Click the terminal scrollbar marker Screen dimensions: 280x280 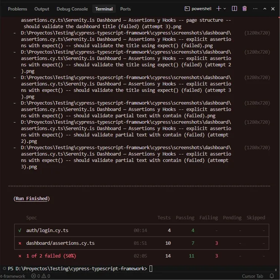276,270
